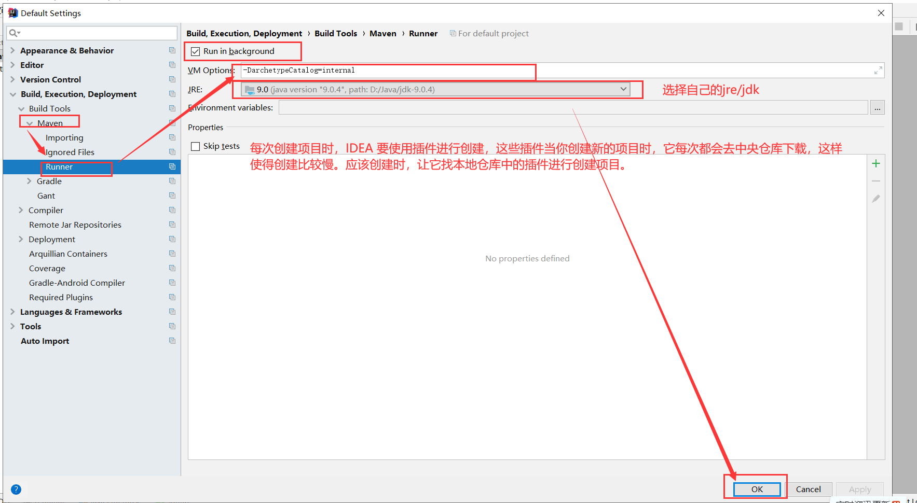Click project-level icon beside Version Control
The height and width of the screenshot is (503, 917).
[172, 79]
